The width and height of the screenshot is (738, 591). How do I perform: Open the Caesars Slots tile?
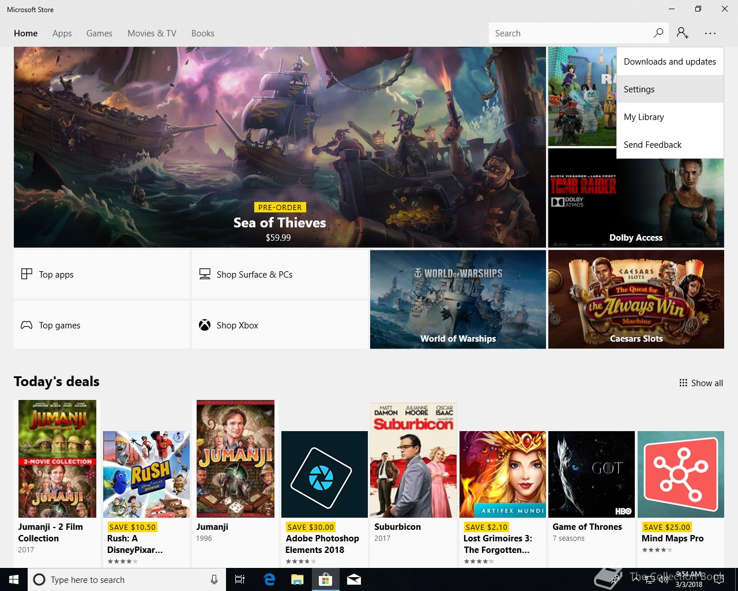[636, 299]
